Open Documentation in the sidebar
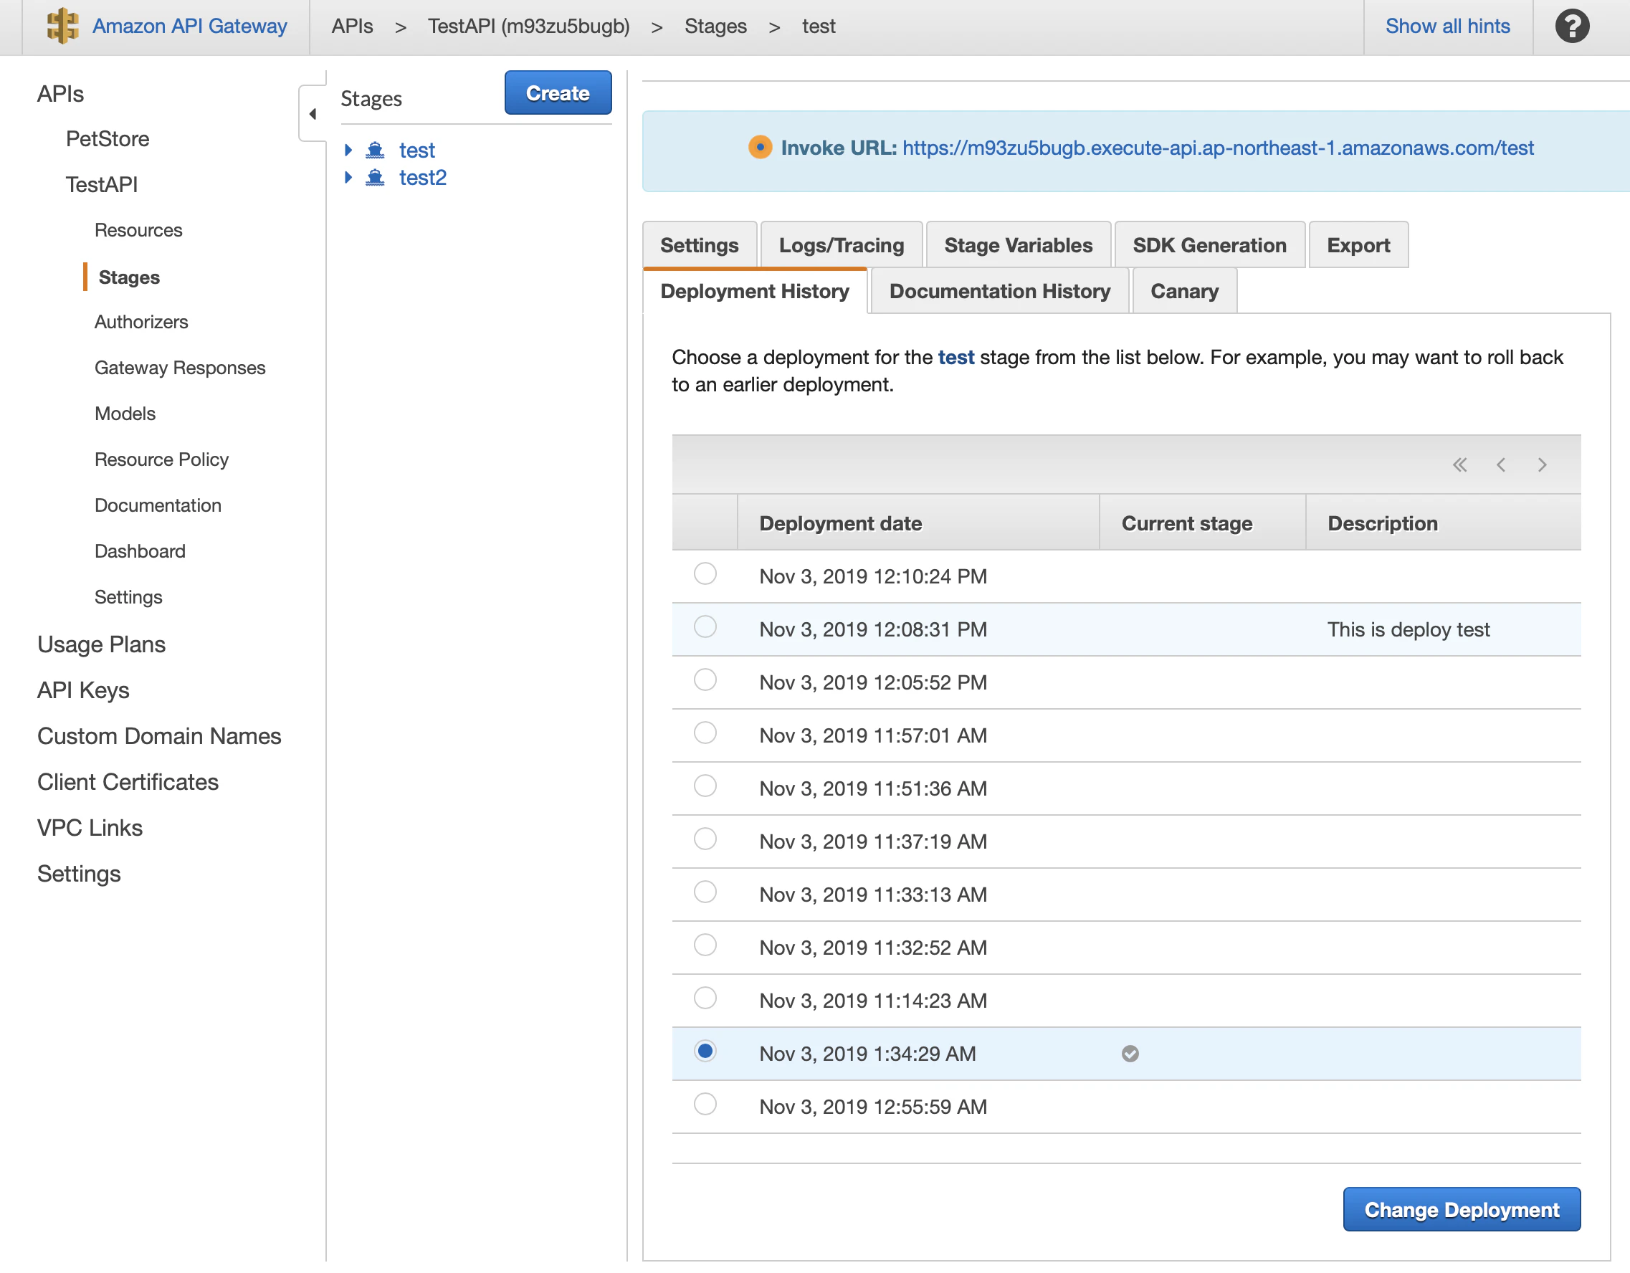Image resolution: width=1630 pixels, height=1273 pixels. tap(158, 505)
